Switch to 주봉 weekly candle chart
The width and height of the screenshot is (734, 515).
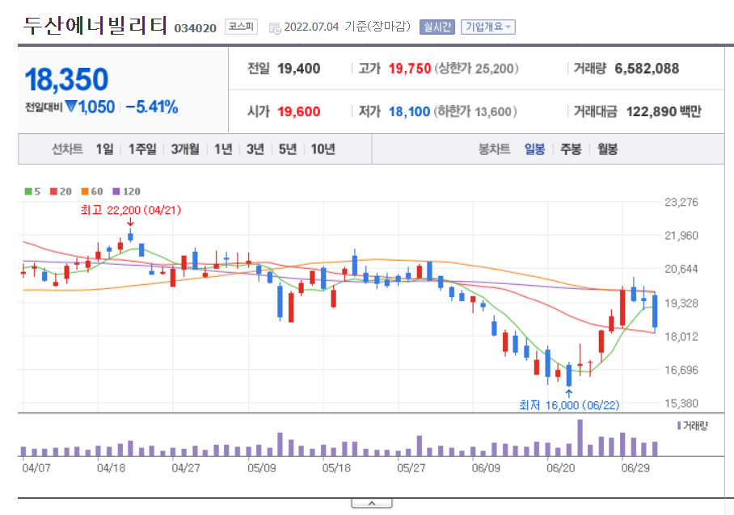click(571, 149)
